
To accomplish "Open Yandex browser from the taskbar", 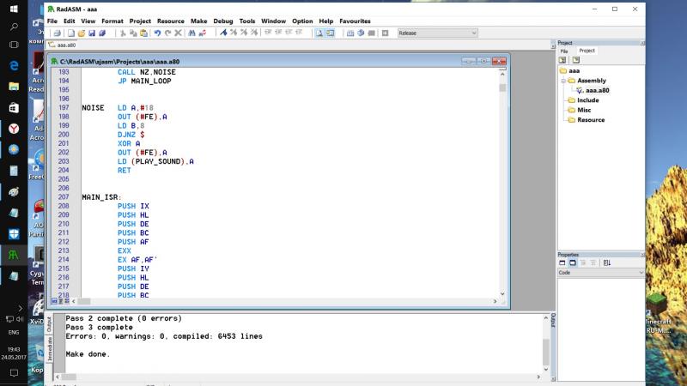I will point(14,129).
